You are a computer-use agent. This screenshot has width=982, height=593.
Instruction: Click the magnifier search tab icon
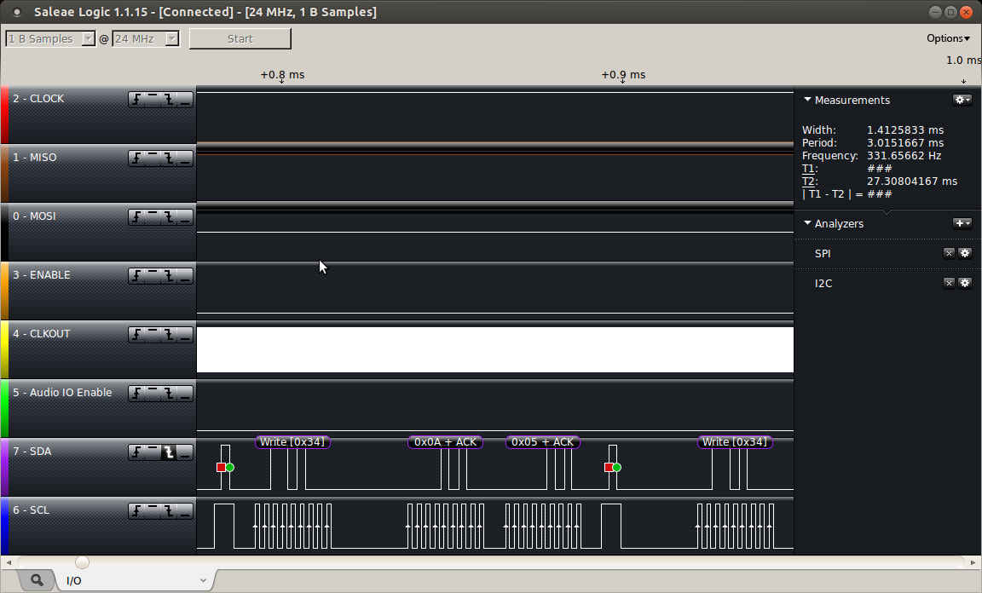coord(37,580)
